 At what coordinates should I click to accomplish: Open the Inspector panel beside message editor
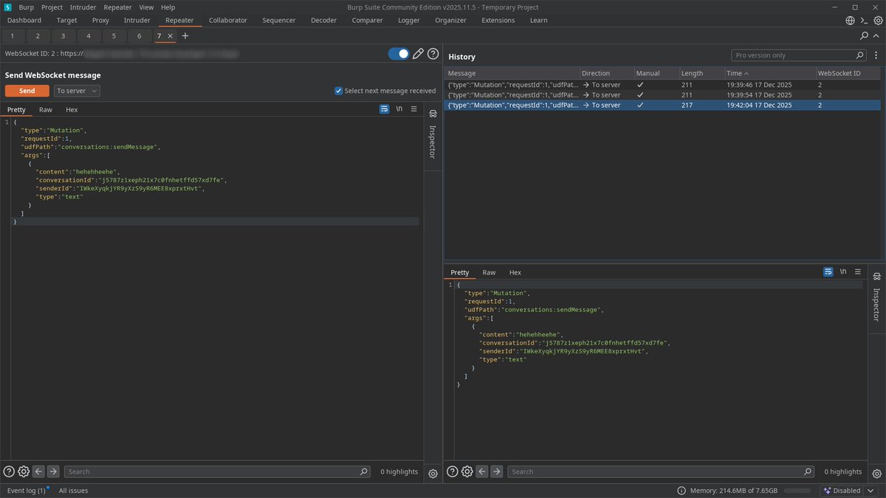coord(433,135)
